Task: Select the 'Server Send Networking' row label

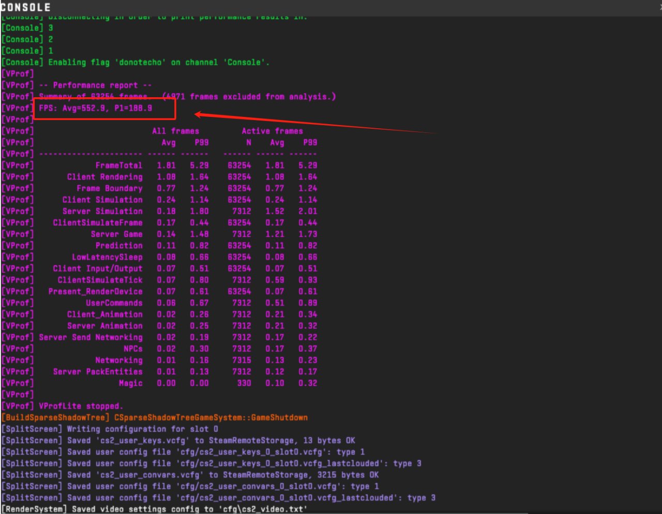Action: tap(91, 337)
